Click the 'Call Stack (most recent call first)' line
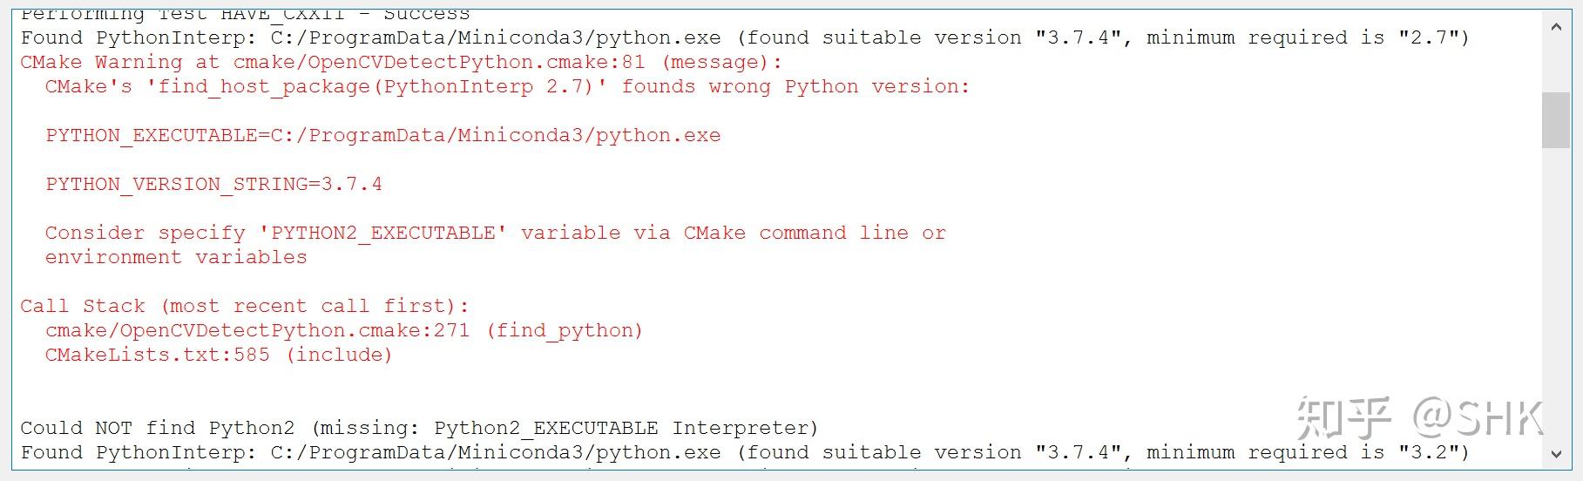1583x481 pixels. (244, 307)
